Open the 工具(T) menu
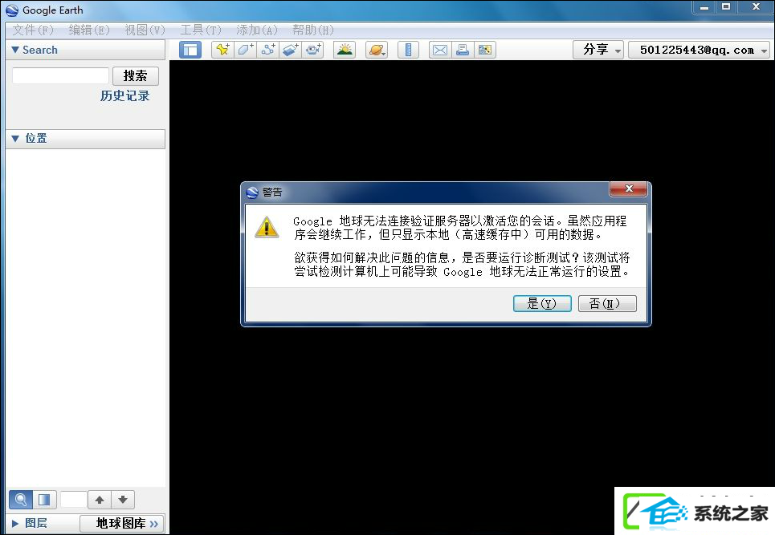Viewport: 775px width, 535px height. pyautogui.click(x=201, y=30)
